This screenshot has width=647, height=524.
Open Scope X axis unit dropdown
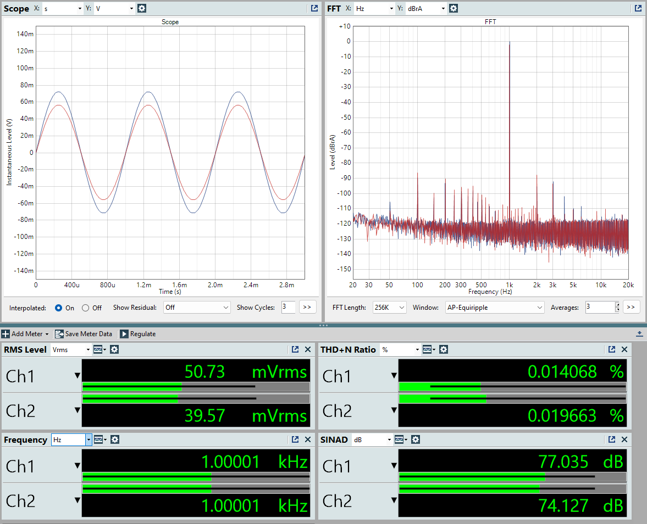tap(63, 8)
